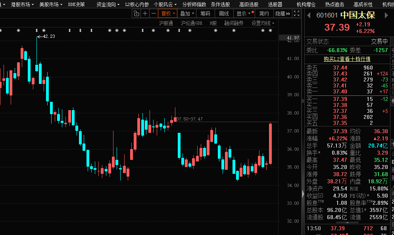Open the 设置均线 moving average dropdown
Screen dimensions: 394x235
coord(263,23)
